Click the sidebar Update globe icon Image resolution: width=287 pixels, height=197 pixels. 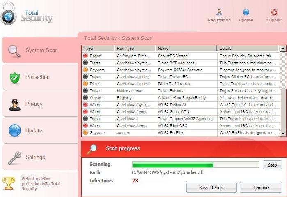pos(15,130)
